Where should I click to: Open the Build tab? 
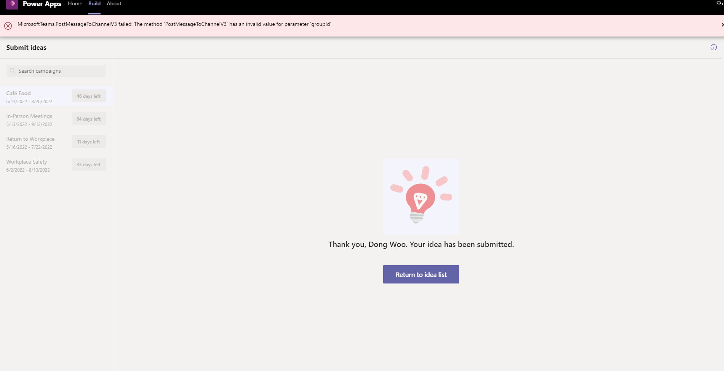click(x=94, y=4)
